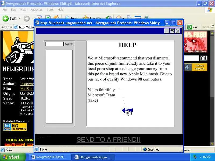Open the Tools menu in Internet Explorer
Image resolution: width=215 pixels, height=161 pixels.
(50, 10)
